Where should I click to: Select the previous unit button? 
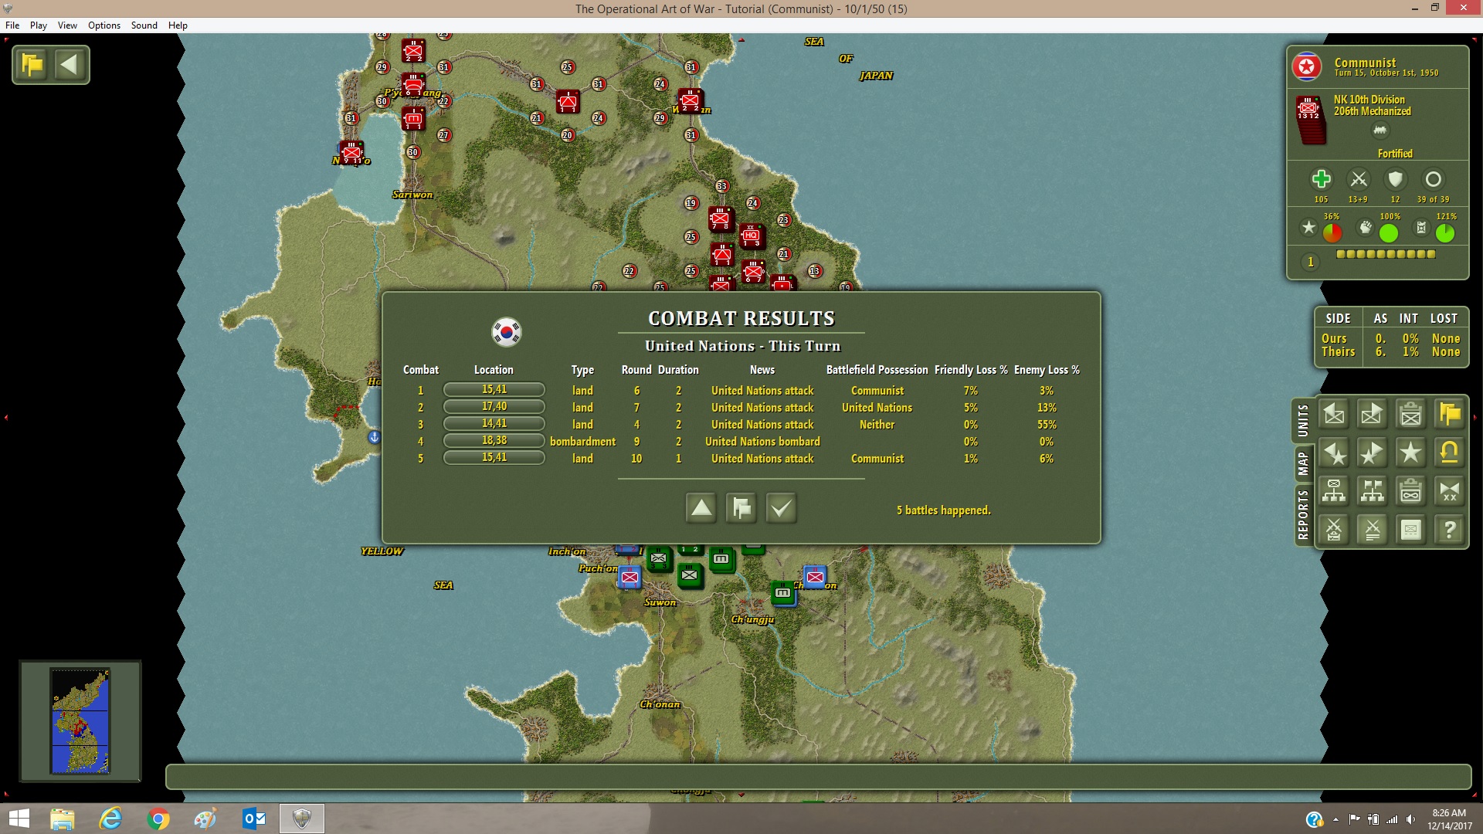[1334, 415]
